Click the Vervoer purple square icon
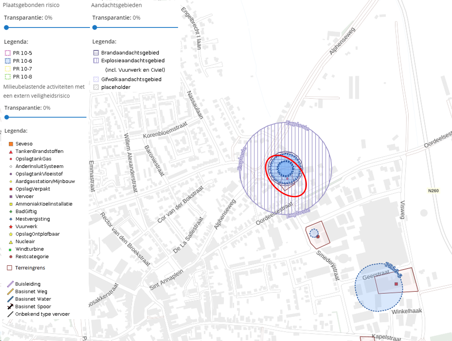Viewport: 452px width, 341px height. [x=11, y=197]
